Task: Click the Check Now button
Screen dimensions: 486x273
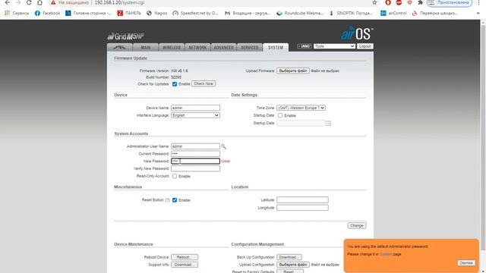Action: click(204, 83)
